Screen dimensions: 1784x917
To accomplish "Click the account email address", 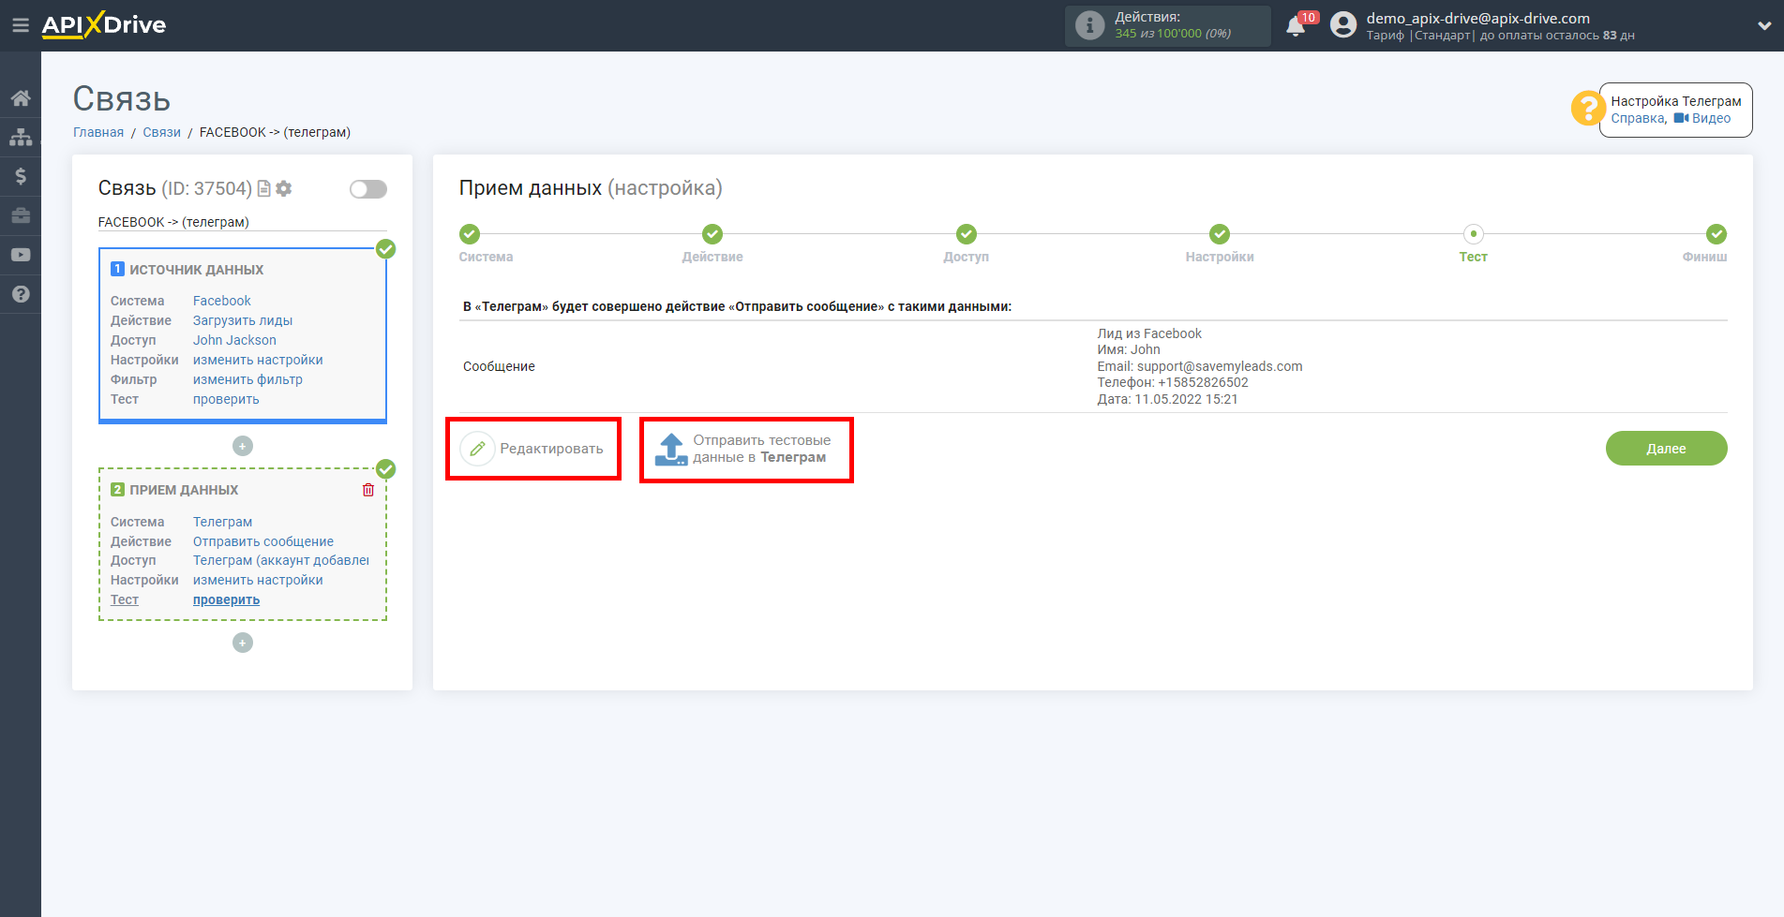I will pyautogui.click(x=1477, y=18).
